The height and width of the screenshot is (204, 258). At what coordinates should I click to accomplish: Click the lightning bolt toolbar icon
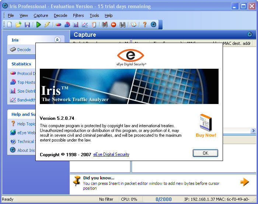tap(47, 25)
